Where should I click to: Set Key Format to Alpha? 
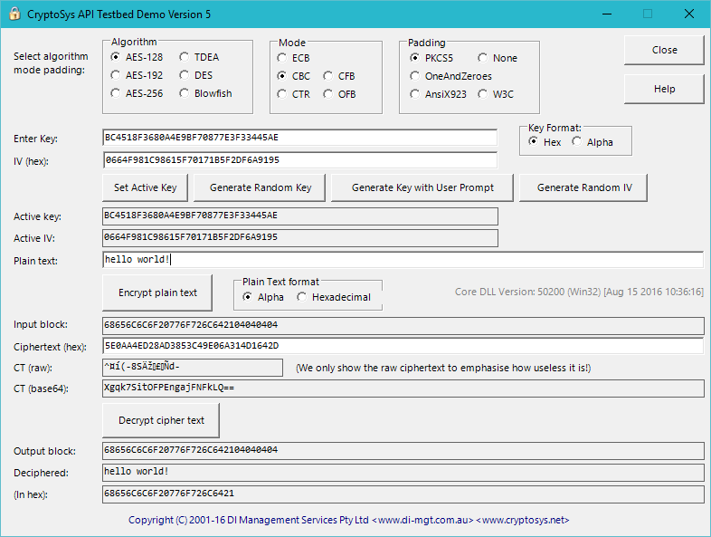pos(578,142)
